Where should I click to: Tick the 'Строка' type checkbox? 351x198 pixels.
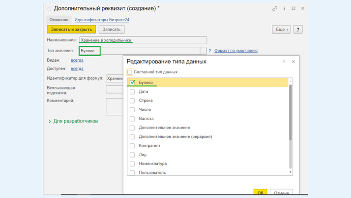pyautogui.click(x=132, y=101)
